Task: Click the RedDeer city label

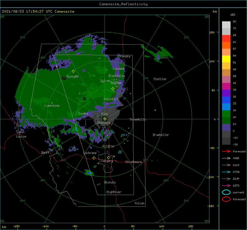Action: 116,83
